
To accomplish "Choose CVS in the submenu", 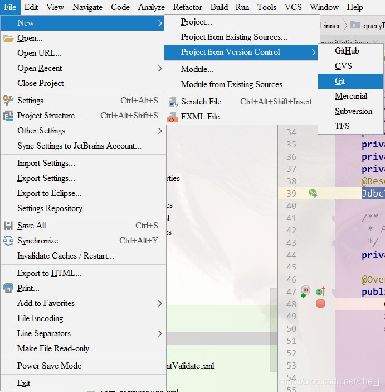I will (x=350, y=66).
